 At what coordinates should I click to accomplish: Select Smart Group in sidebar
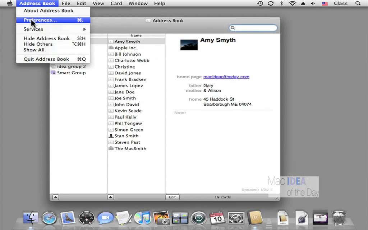click(x=78, y=73)
